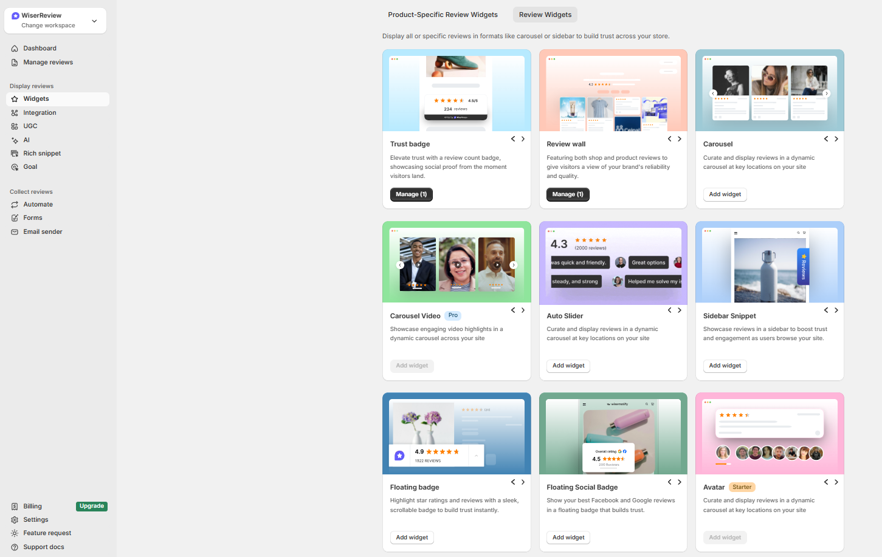Expand the Change workspace dropdown

click(x=94, y=20)
